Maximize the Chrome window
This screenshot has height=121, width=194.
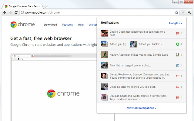[x=181, y=2]
